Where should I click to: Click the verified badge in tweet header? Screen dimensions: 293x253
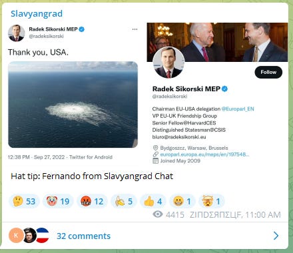[x=82, y=29]
